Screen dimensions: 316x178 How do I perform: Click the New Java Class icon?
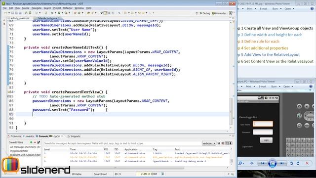(79, 13)
